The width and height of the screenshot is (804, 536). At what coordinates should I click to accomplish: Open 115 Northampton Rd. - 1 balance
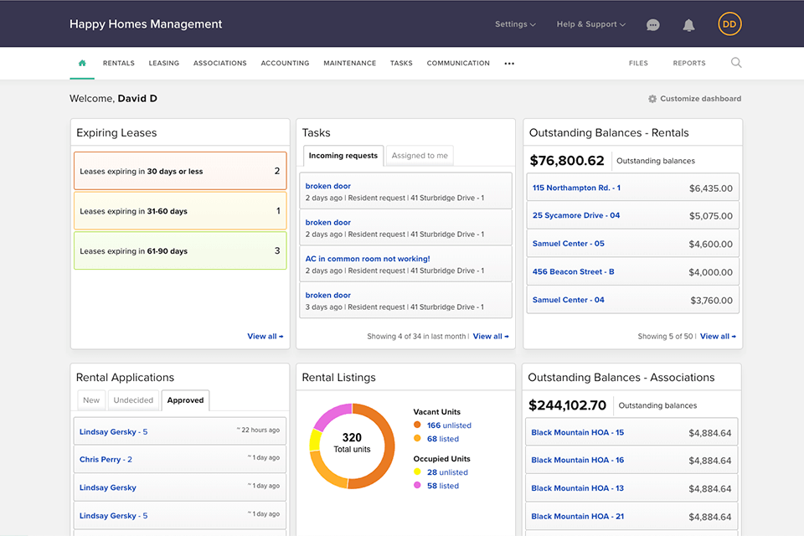coord(576,188)
